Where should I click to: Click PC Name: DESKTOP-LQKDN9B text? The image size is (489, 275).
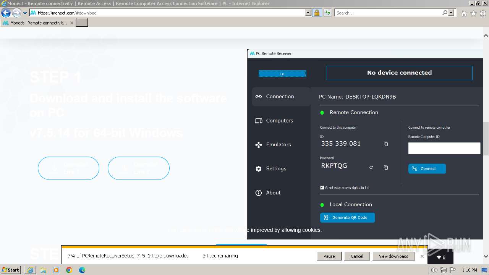click(x=357, y=97)
